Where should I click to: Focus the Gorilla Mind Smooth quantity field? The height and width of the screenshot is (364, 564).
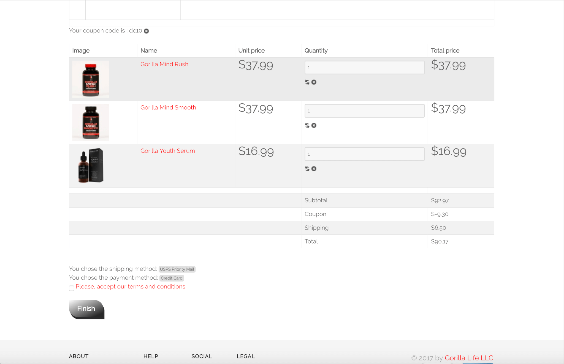tap(364, 111)
